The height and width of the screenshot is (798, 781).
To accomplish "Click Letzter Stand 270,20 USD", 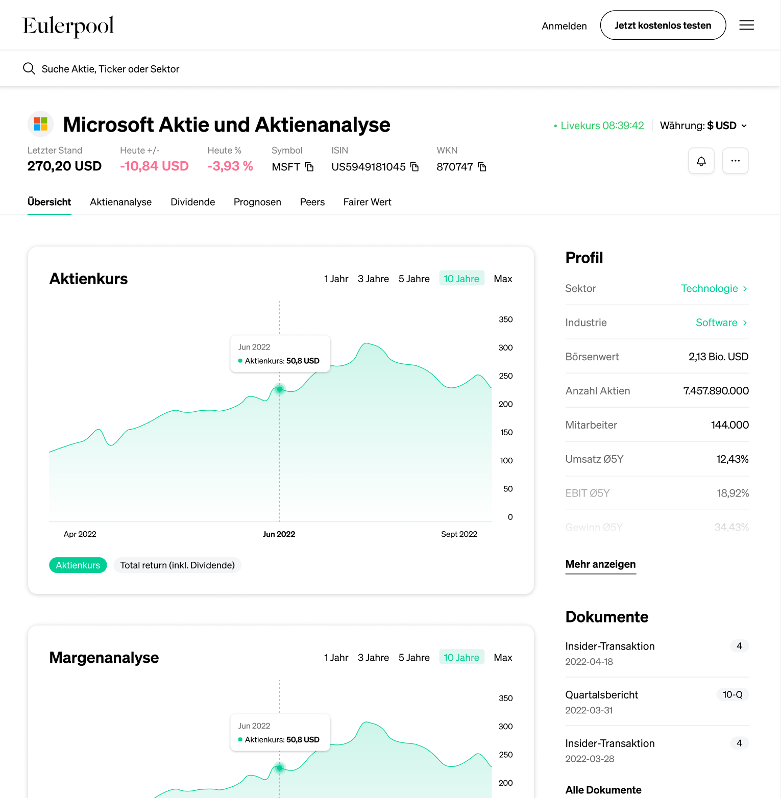I will pyautogui.click(x=64, y=166).
